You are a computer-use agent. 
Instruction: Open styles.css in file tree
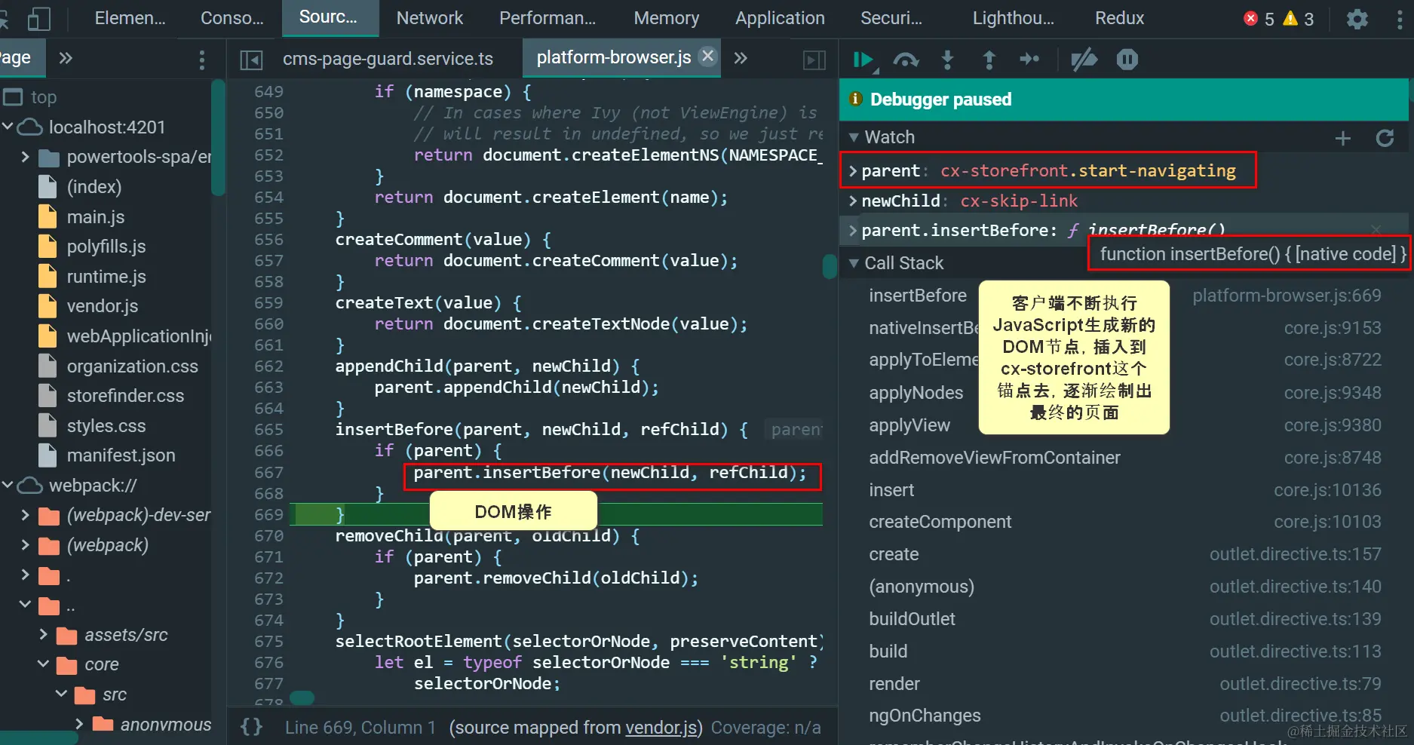[106, 426]
